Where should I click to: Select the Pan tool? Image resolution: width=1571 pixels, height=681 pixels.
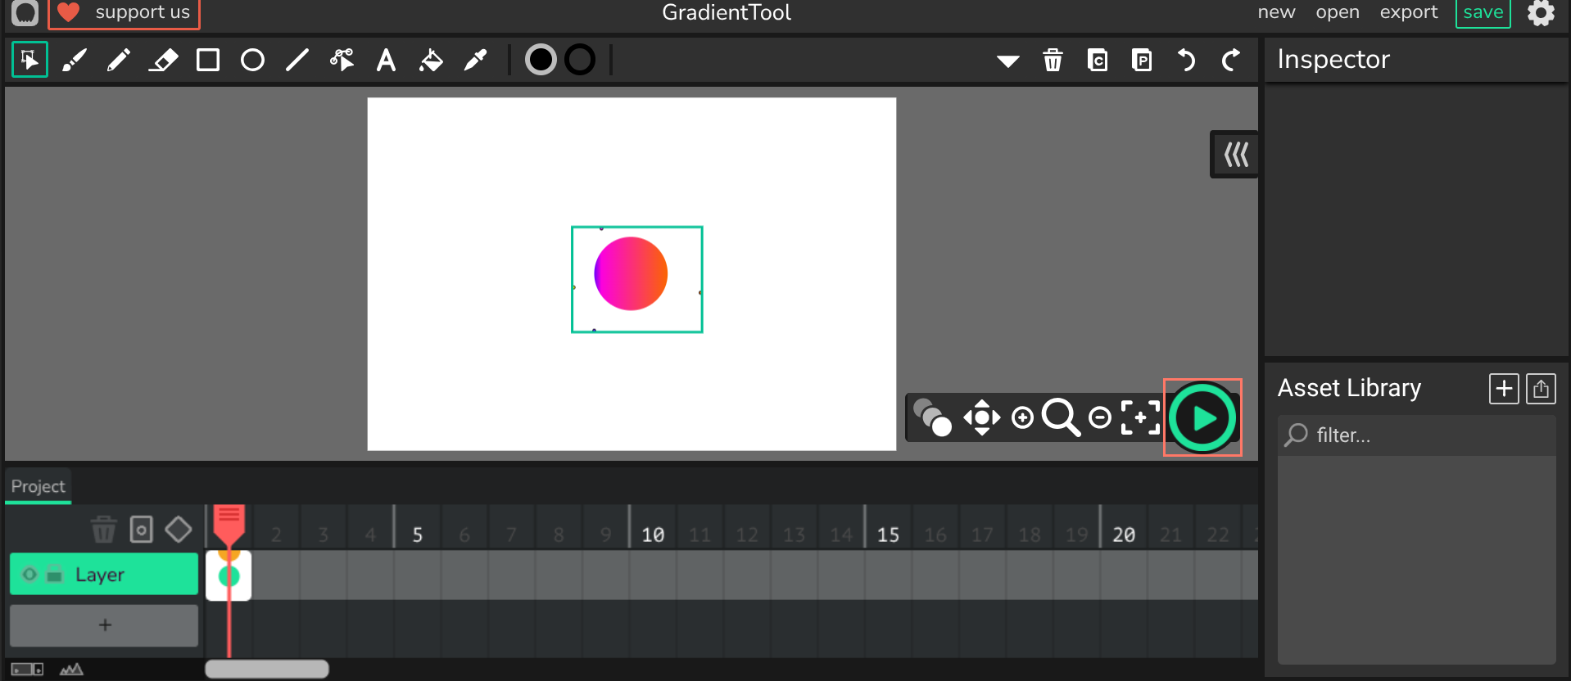[981, 417]
